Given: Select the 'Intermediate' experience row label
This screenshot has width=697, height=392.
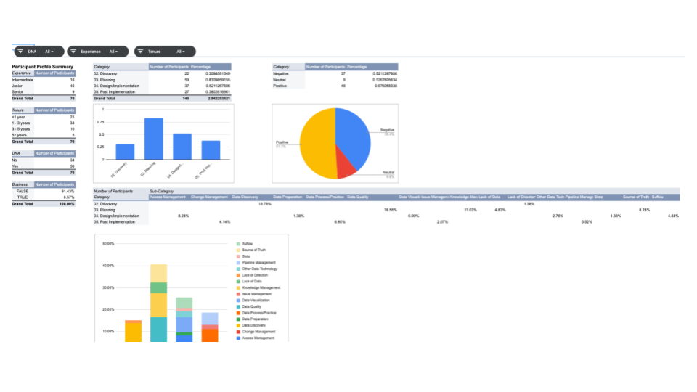Looking at the screenshot, I should click(23, 80).
